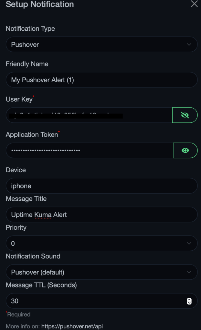Click the chevron arrow in Notification Sound
This screenshot has height=330, width=201.
(x=189, y=272)
